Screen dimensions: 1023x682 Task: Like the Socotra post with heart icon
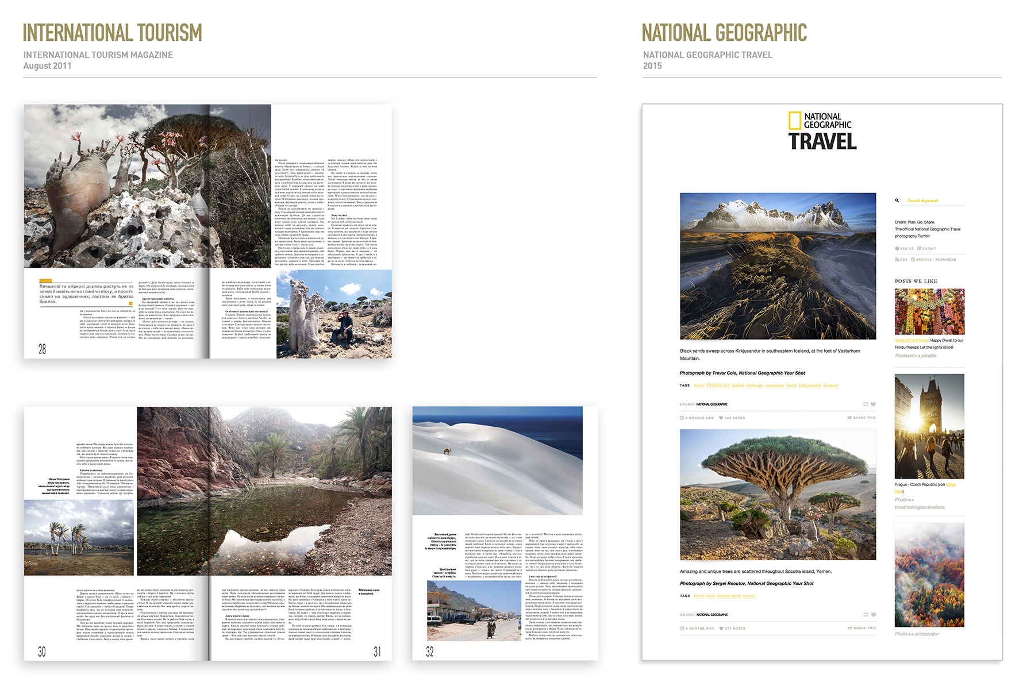click(873, 615)
